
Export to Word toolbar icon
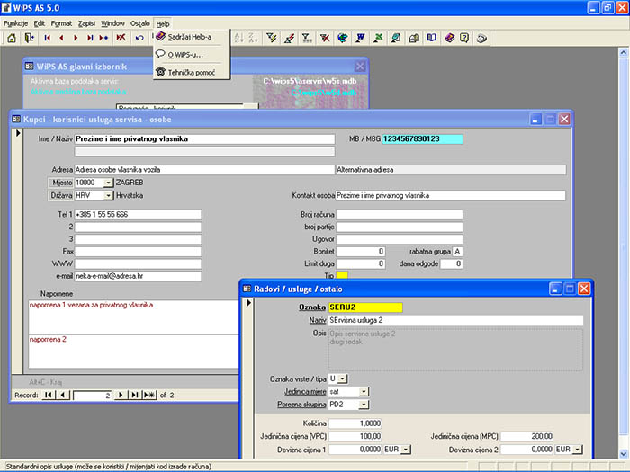[x=360, y=38]
